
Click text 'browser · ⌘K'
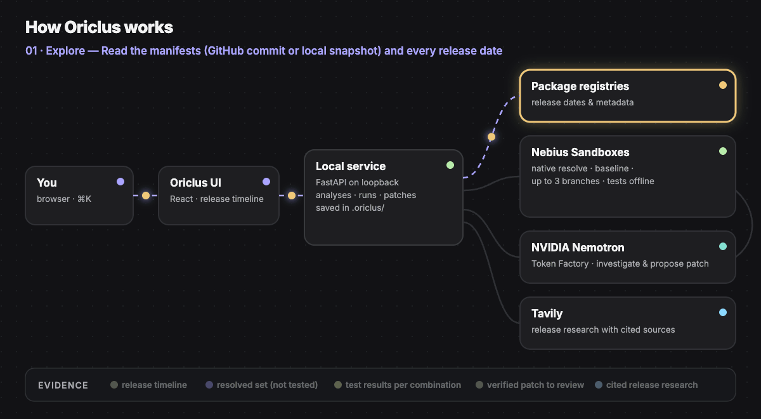coord(64,199)
